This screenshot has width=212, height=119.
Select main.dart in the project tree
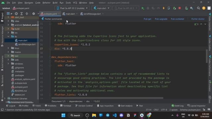22,40
